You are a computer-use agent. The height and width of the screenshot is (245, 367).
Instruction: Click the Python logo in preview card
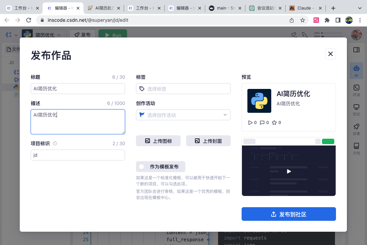tap(259, 101)
